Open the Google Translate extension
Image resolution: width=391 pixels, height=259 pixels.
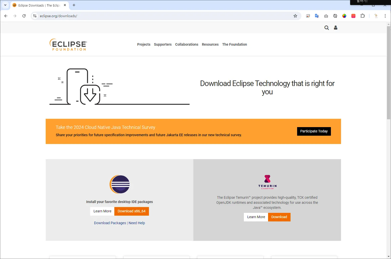click(317, 16)
